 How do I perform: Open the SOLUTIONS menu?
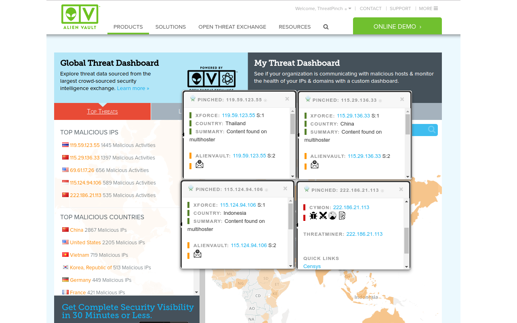170,27
